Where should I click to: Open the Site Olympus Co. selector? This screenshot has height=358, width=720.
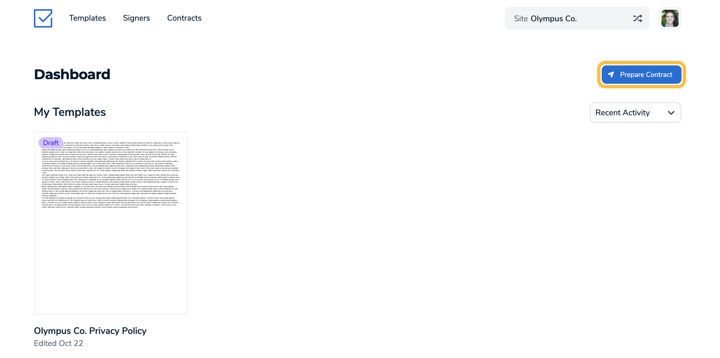(577, 18)
